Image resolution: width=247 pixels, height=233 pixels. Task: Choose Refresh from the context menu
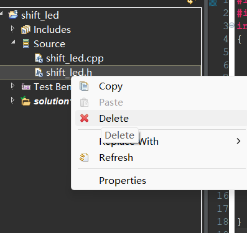(x=162, y=157)
